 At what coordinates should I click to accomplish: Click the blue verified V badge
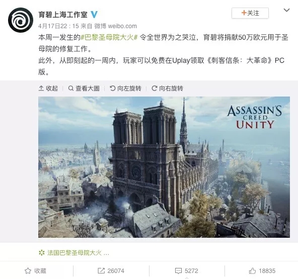point(94,15)
